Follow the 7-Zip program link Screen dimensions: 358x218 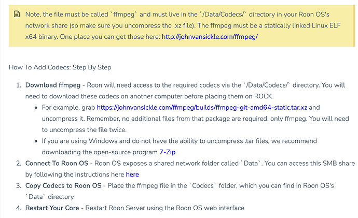pos(168,152)
